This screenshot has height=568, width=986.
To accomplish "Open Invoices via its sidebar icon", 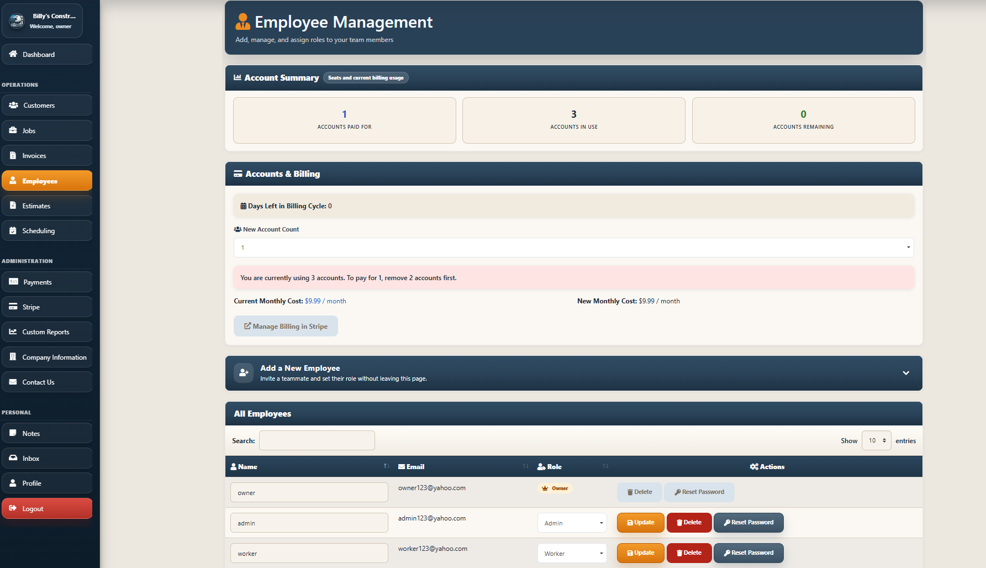I will (x=13, y=155).
